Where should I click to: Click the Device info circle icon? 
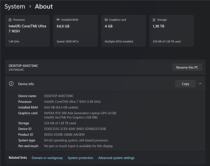[11, 84]
